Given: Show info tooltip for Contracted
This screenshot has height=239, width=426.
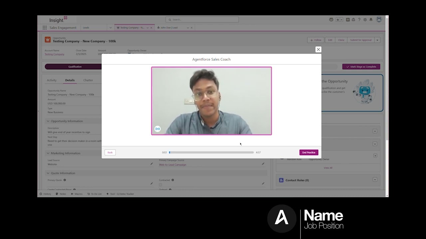Looking at the screenshot, I should [x=172, y=180].
